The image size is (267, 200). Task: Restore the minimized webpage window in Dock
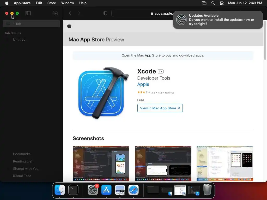[x=180, y=190]
